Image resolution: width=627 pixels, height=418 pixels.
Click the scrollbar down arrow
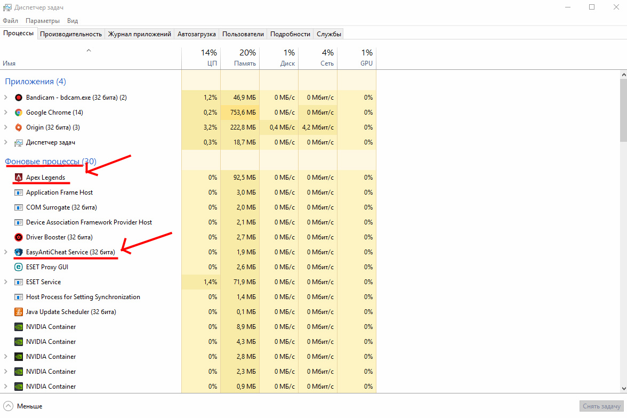coord(623,388)
